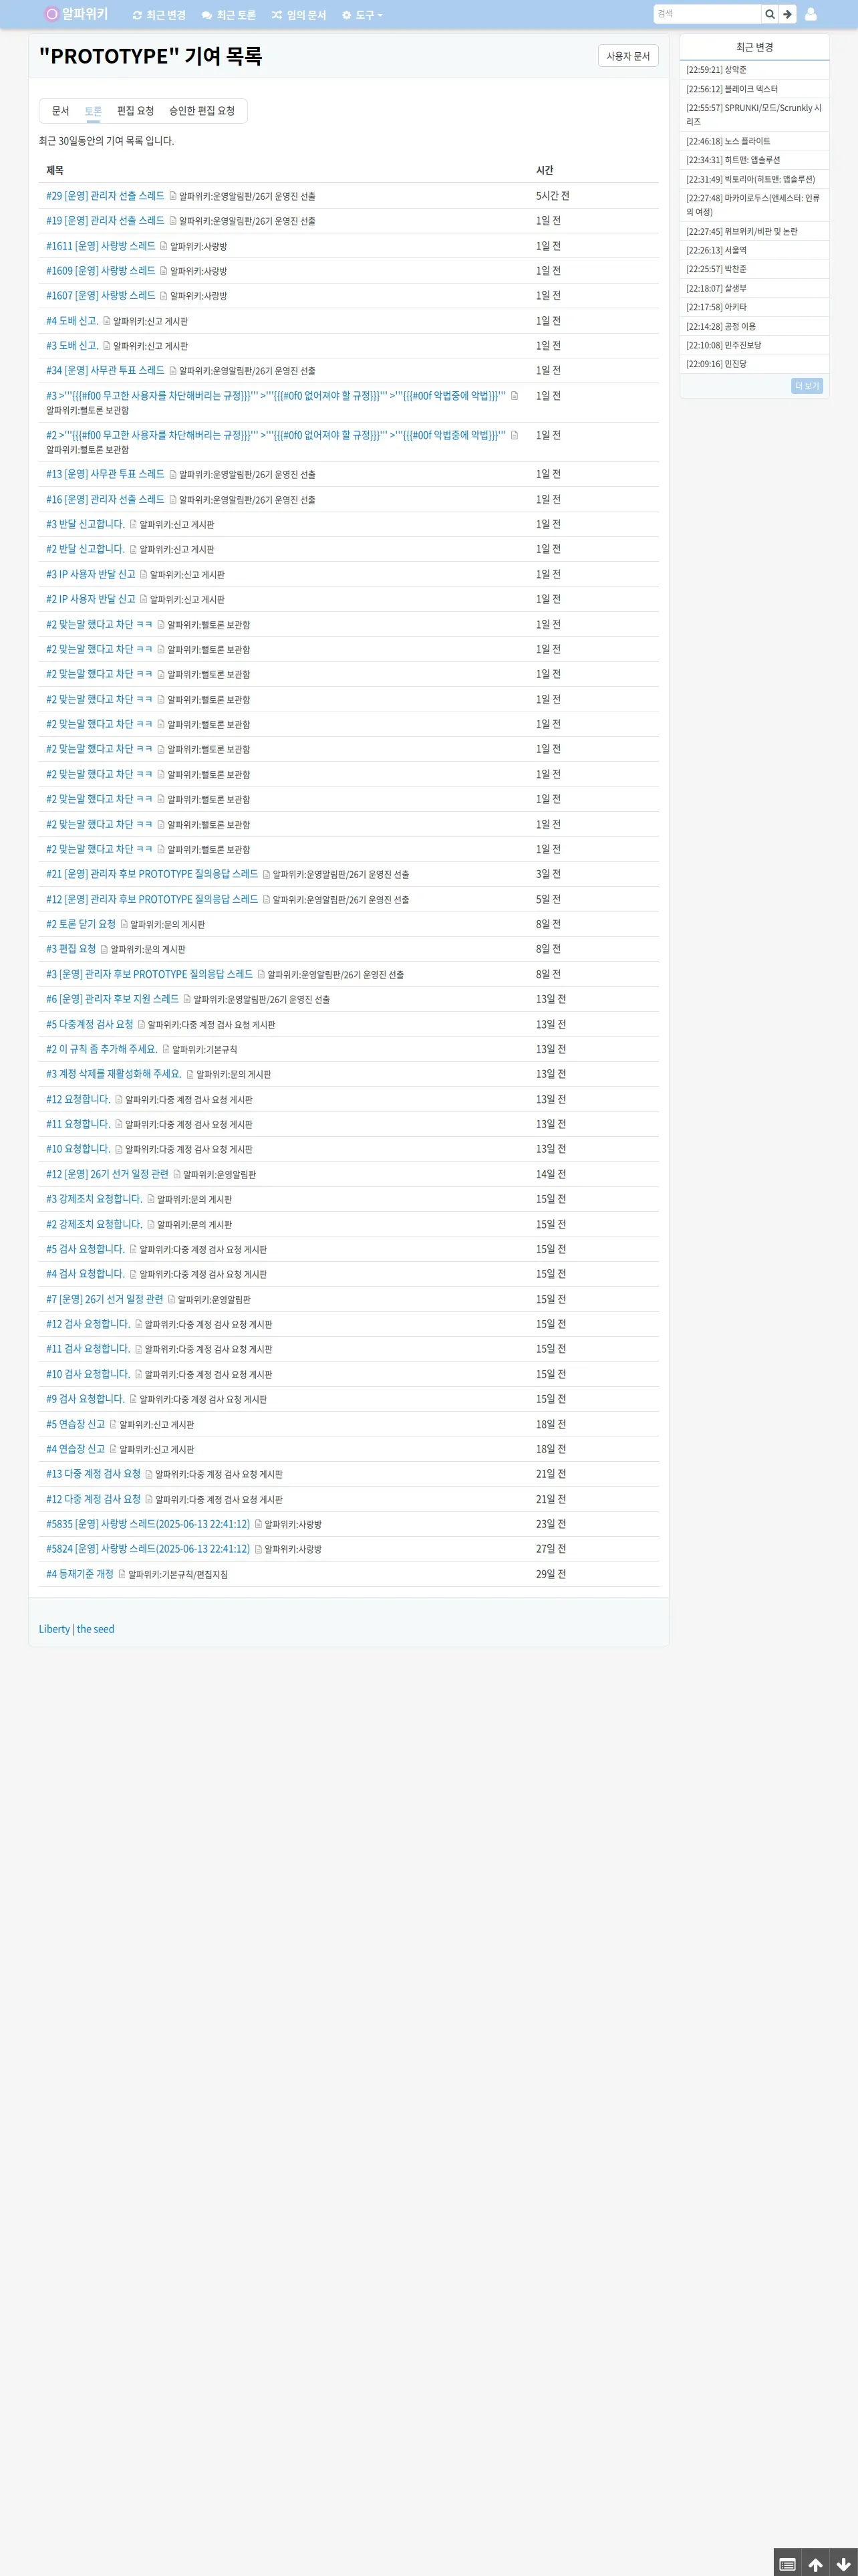Screen dimensions: 858x2576
Task: Open 임의 문서 random page
Action: pos(299,15)
